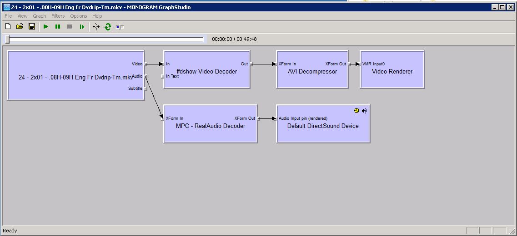
Task: Click the yellow clock icon on DirectSound Device
Action: 356,111
